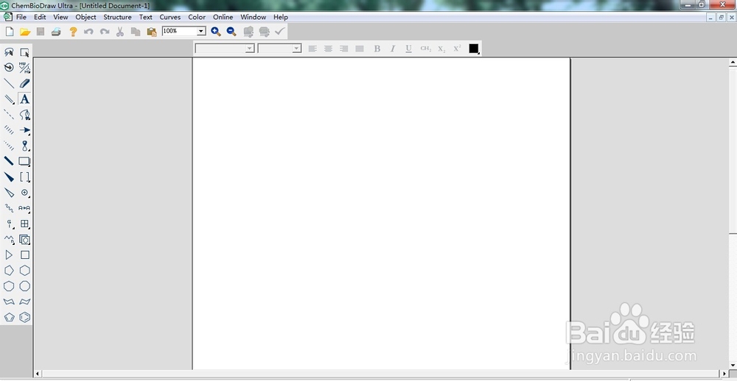Activate the Text tool labeled A
Viewport: 737px width, 381px height.
24,99
